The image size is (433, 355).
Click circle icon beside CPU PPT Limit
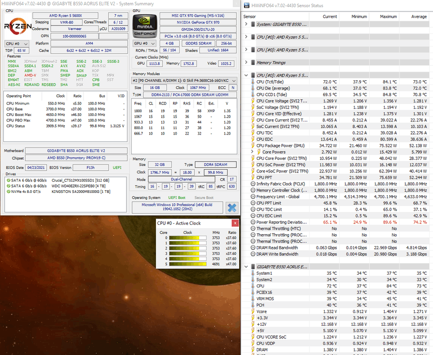pyautogui.click(x=253, y=203)
